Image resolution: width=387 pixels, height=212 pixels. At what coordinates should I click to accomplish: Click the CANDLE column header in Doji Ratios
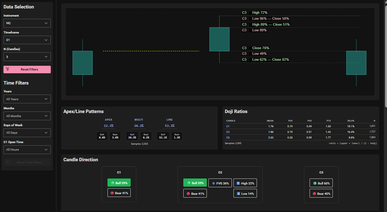tap(230, 121)
